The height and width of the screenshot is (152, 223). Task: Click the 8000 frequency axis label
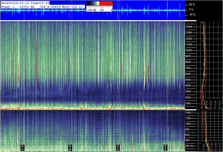pyautogui.click(x=188, y=62)
